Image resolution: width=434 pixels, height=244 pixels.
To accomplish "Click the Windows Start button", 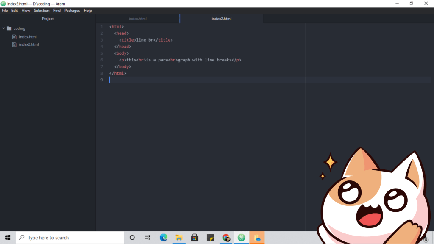I will tap(8, 238).
